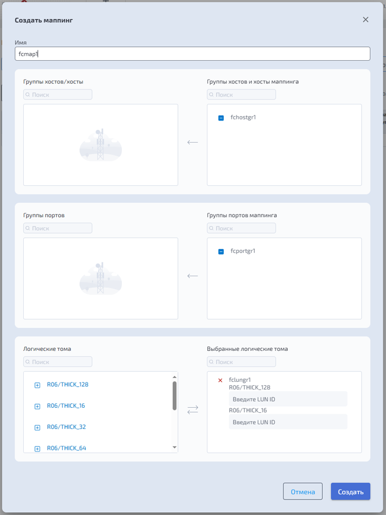Add R06/THICK_32 with its plus icon
The image size is (386, 515).
click(37, 427)
